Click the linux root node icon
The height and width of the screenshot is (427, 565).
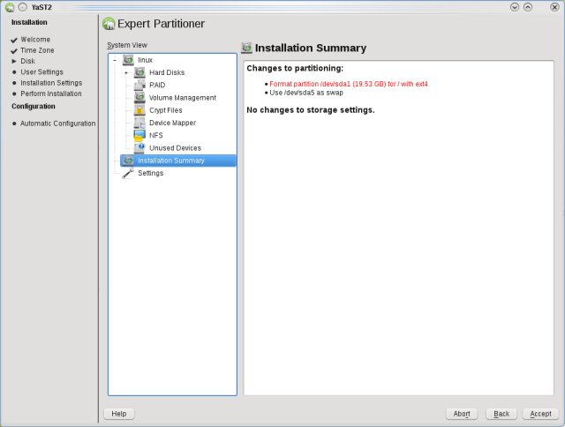(x=128, y=60)
